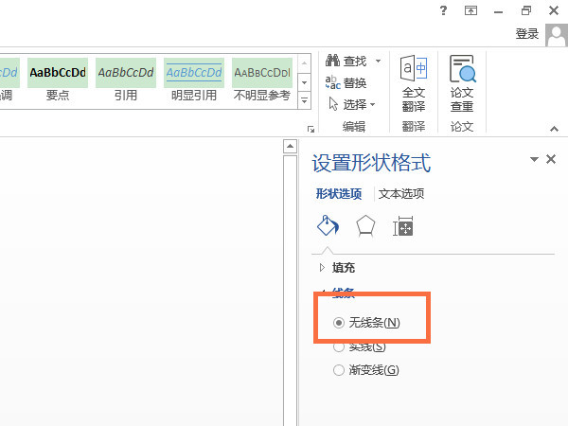Select the Gradient Line (渐变线) radio button
The image size is (568, 426).
click(339, 370)
